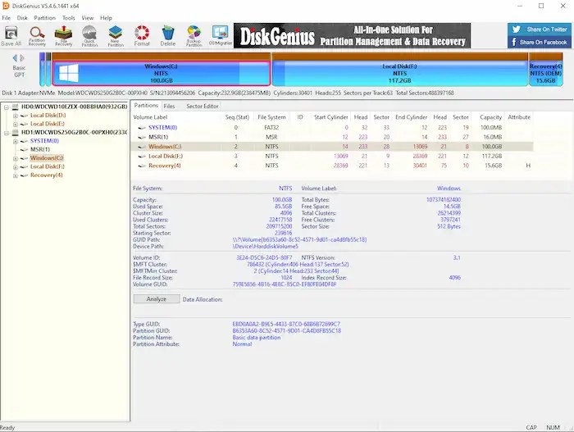
Task: Select Windows(C:) in the disk tree
Action: 47,158
